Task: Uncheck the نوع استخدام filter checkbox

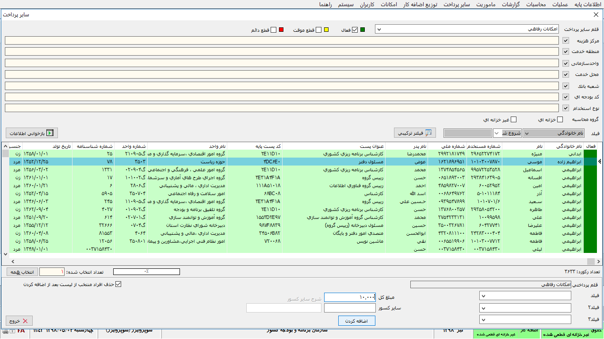Action: click(x=566, y=108)
